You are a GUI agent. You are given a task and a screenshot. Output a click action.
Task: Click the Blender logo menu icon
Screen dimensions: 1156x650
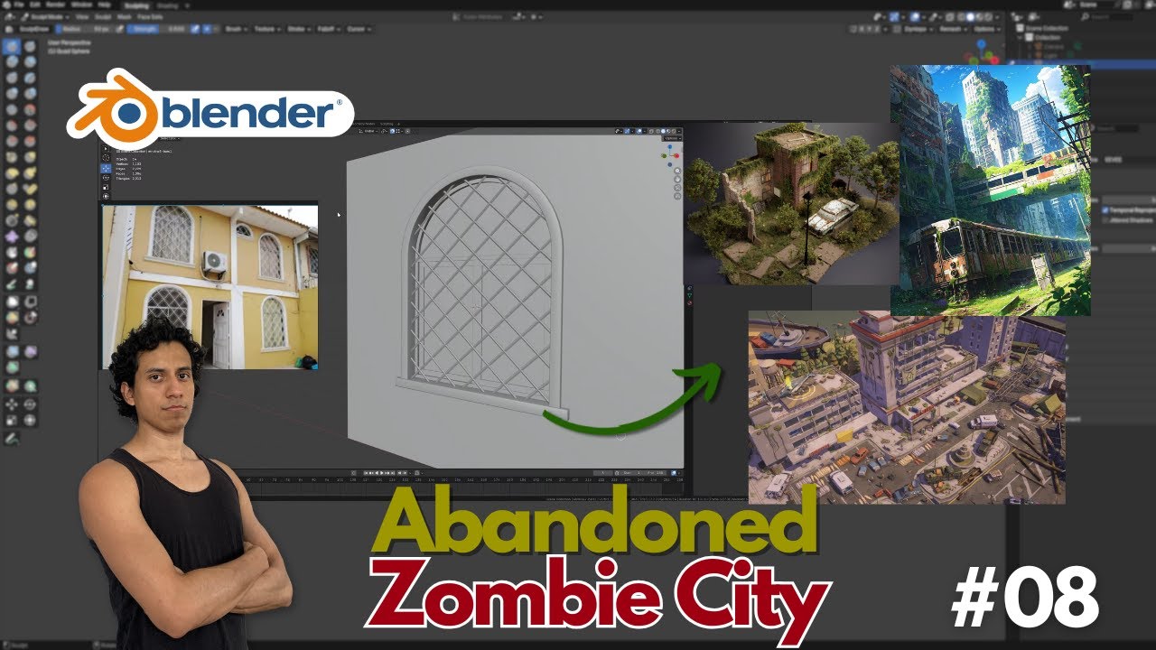click(6, 5)
